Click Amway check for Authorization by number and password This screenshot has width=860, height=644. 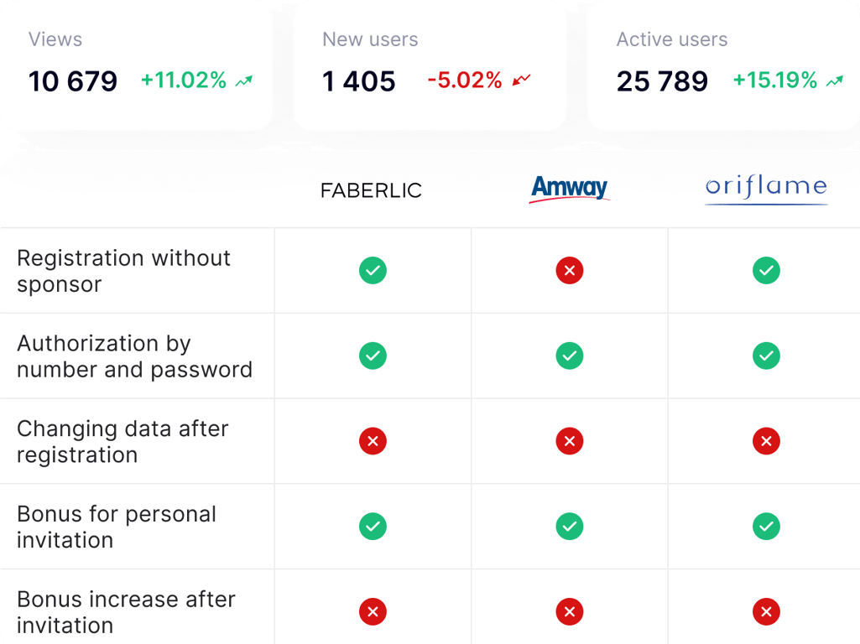[x=570, y=356]
